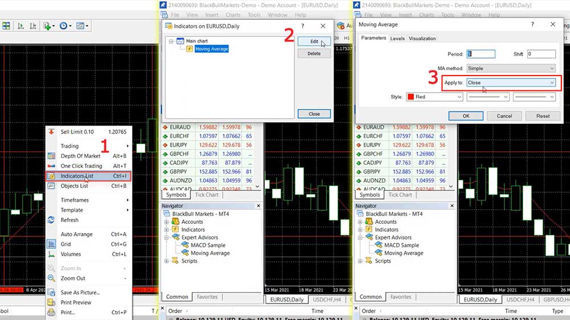570x320 pixels.
Task: Click the Main chart icon in indicators tree
Action: tap(180, 41)
